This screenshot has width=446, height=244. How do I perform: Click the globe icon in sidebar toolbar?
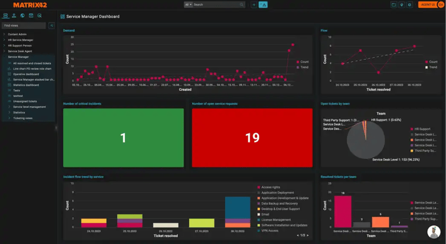click(x=22, y=16)
